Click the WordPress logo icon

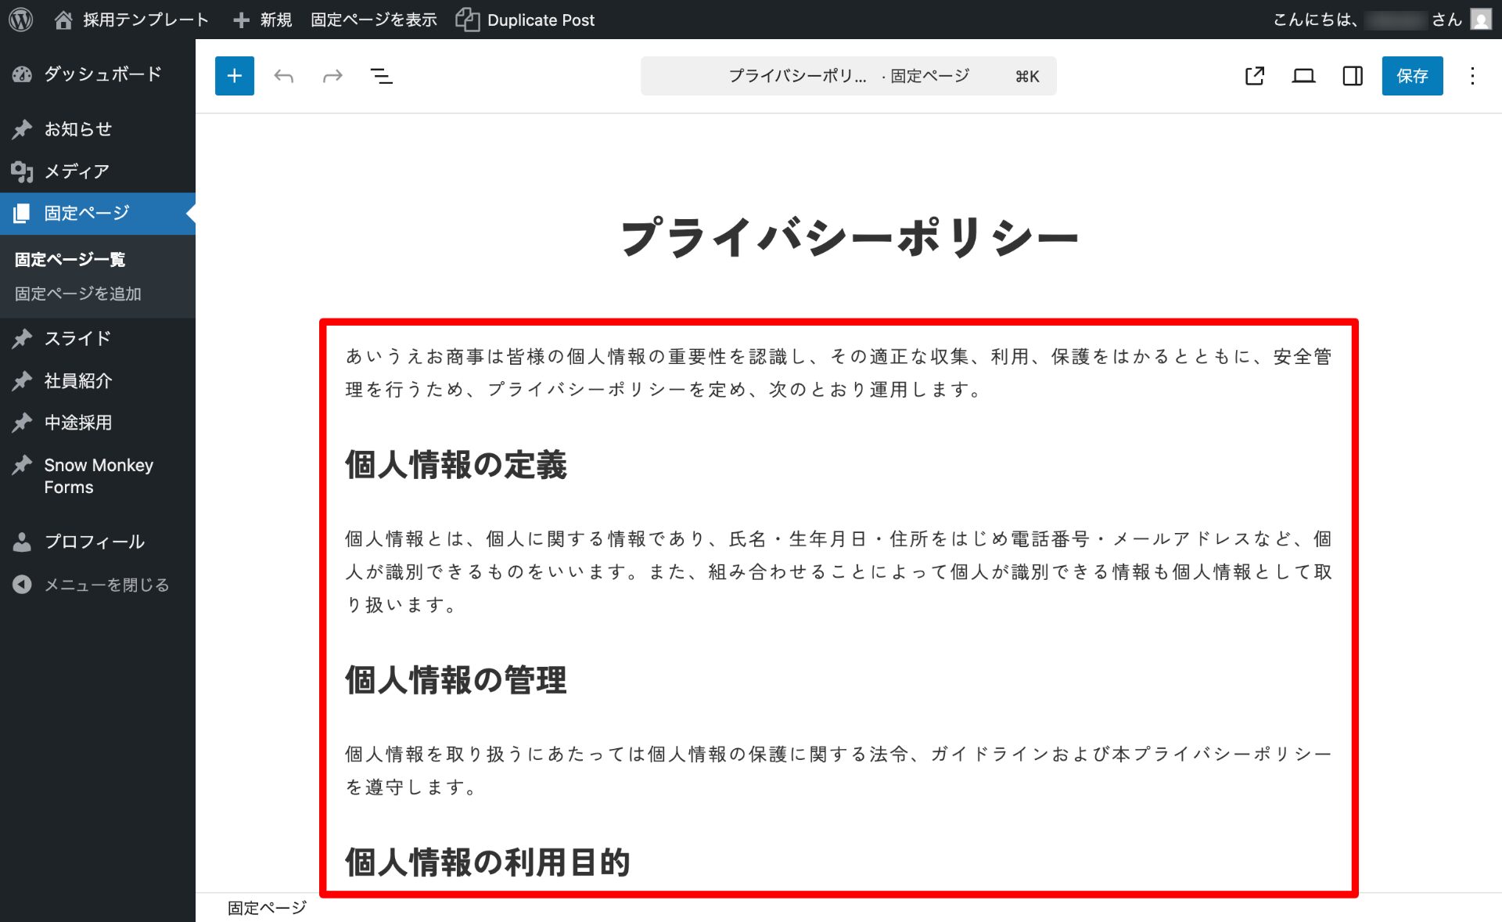[21, 20]
